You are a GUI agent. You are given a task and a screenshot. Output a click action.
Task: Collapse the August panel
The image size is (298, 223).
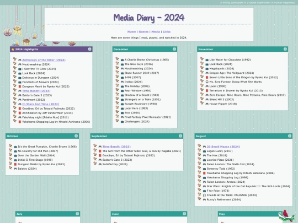coord(290,136)
